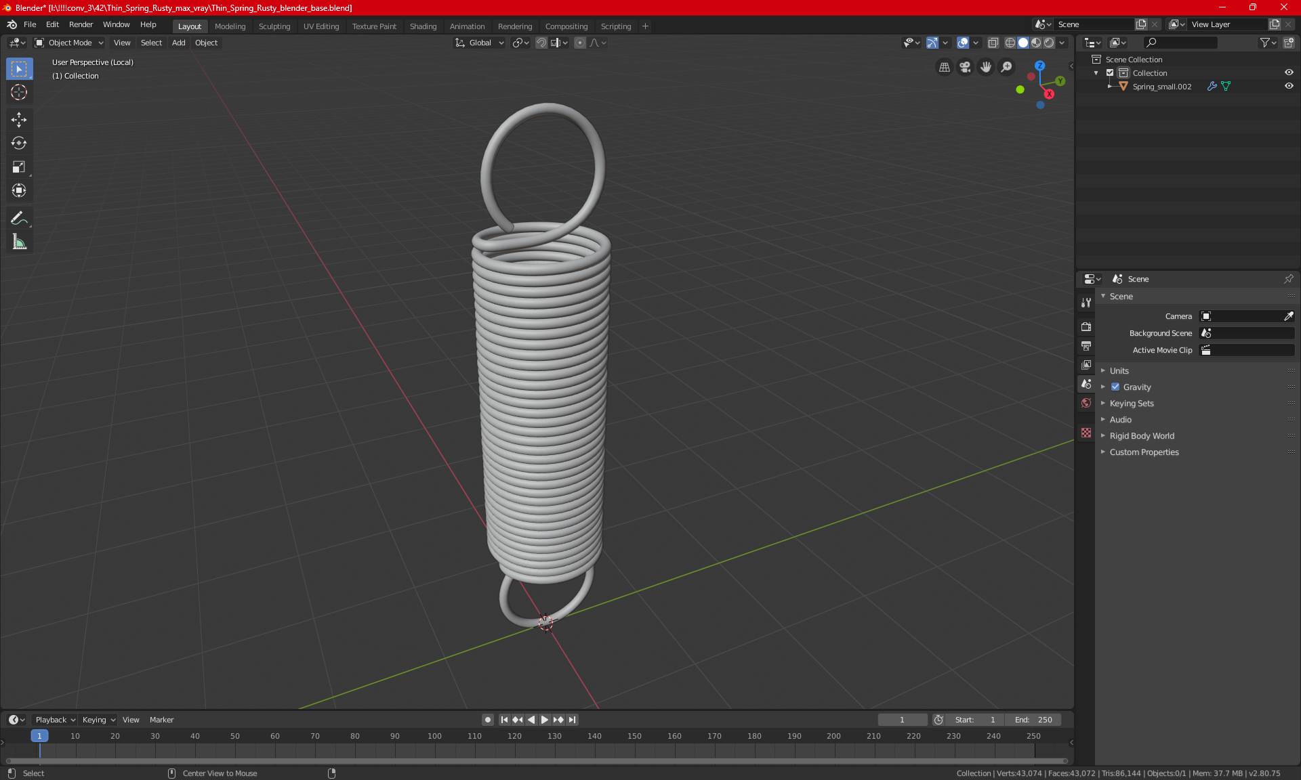
Task: Open the World properties tab icon
Action: (1086, 403)
